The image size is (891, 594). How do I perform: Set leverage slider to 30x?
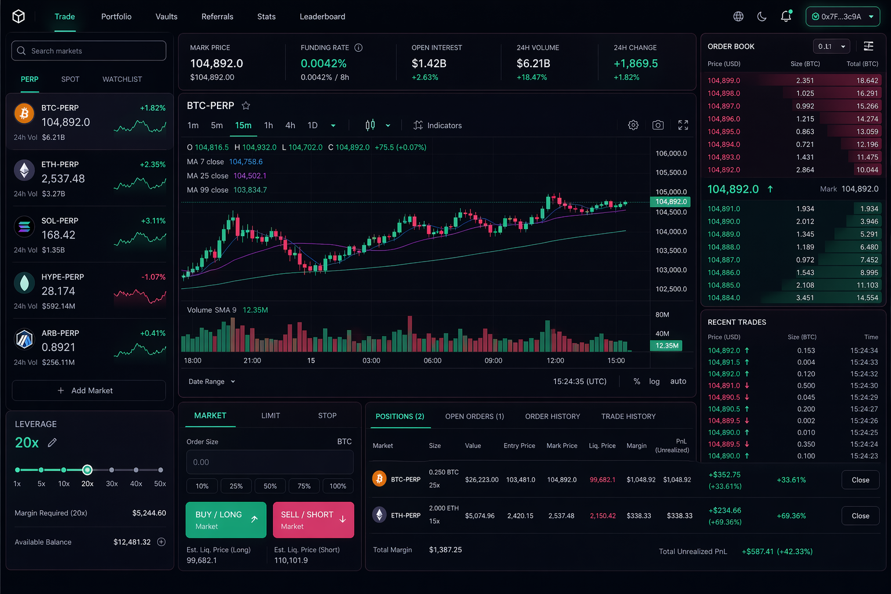tap(111, 470)
